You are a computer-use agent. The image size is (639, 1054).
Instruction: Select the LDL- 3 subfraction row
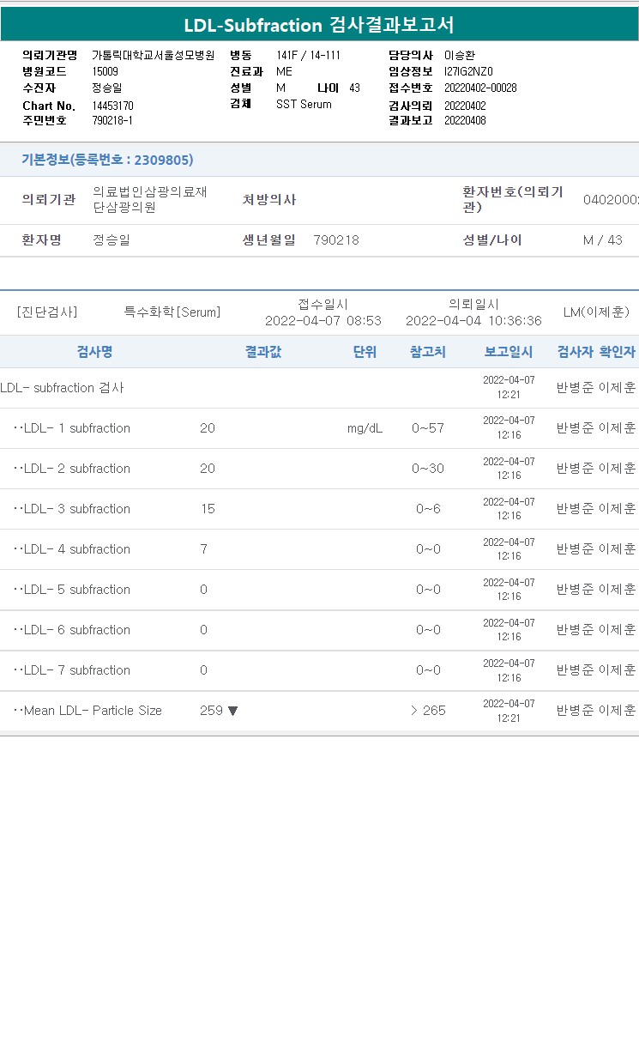click(x=319, y=509)
